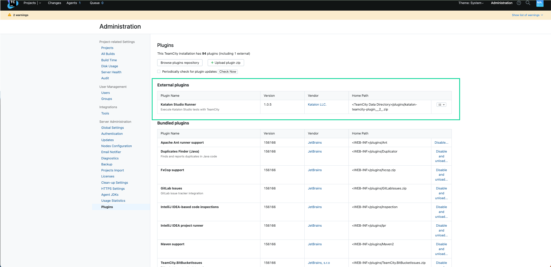The width and height of the screenshot is (551, 267).
Task: Open the Katalon LLC vendor link
Action: pyautogui.click(x=317, y=104)
